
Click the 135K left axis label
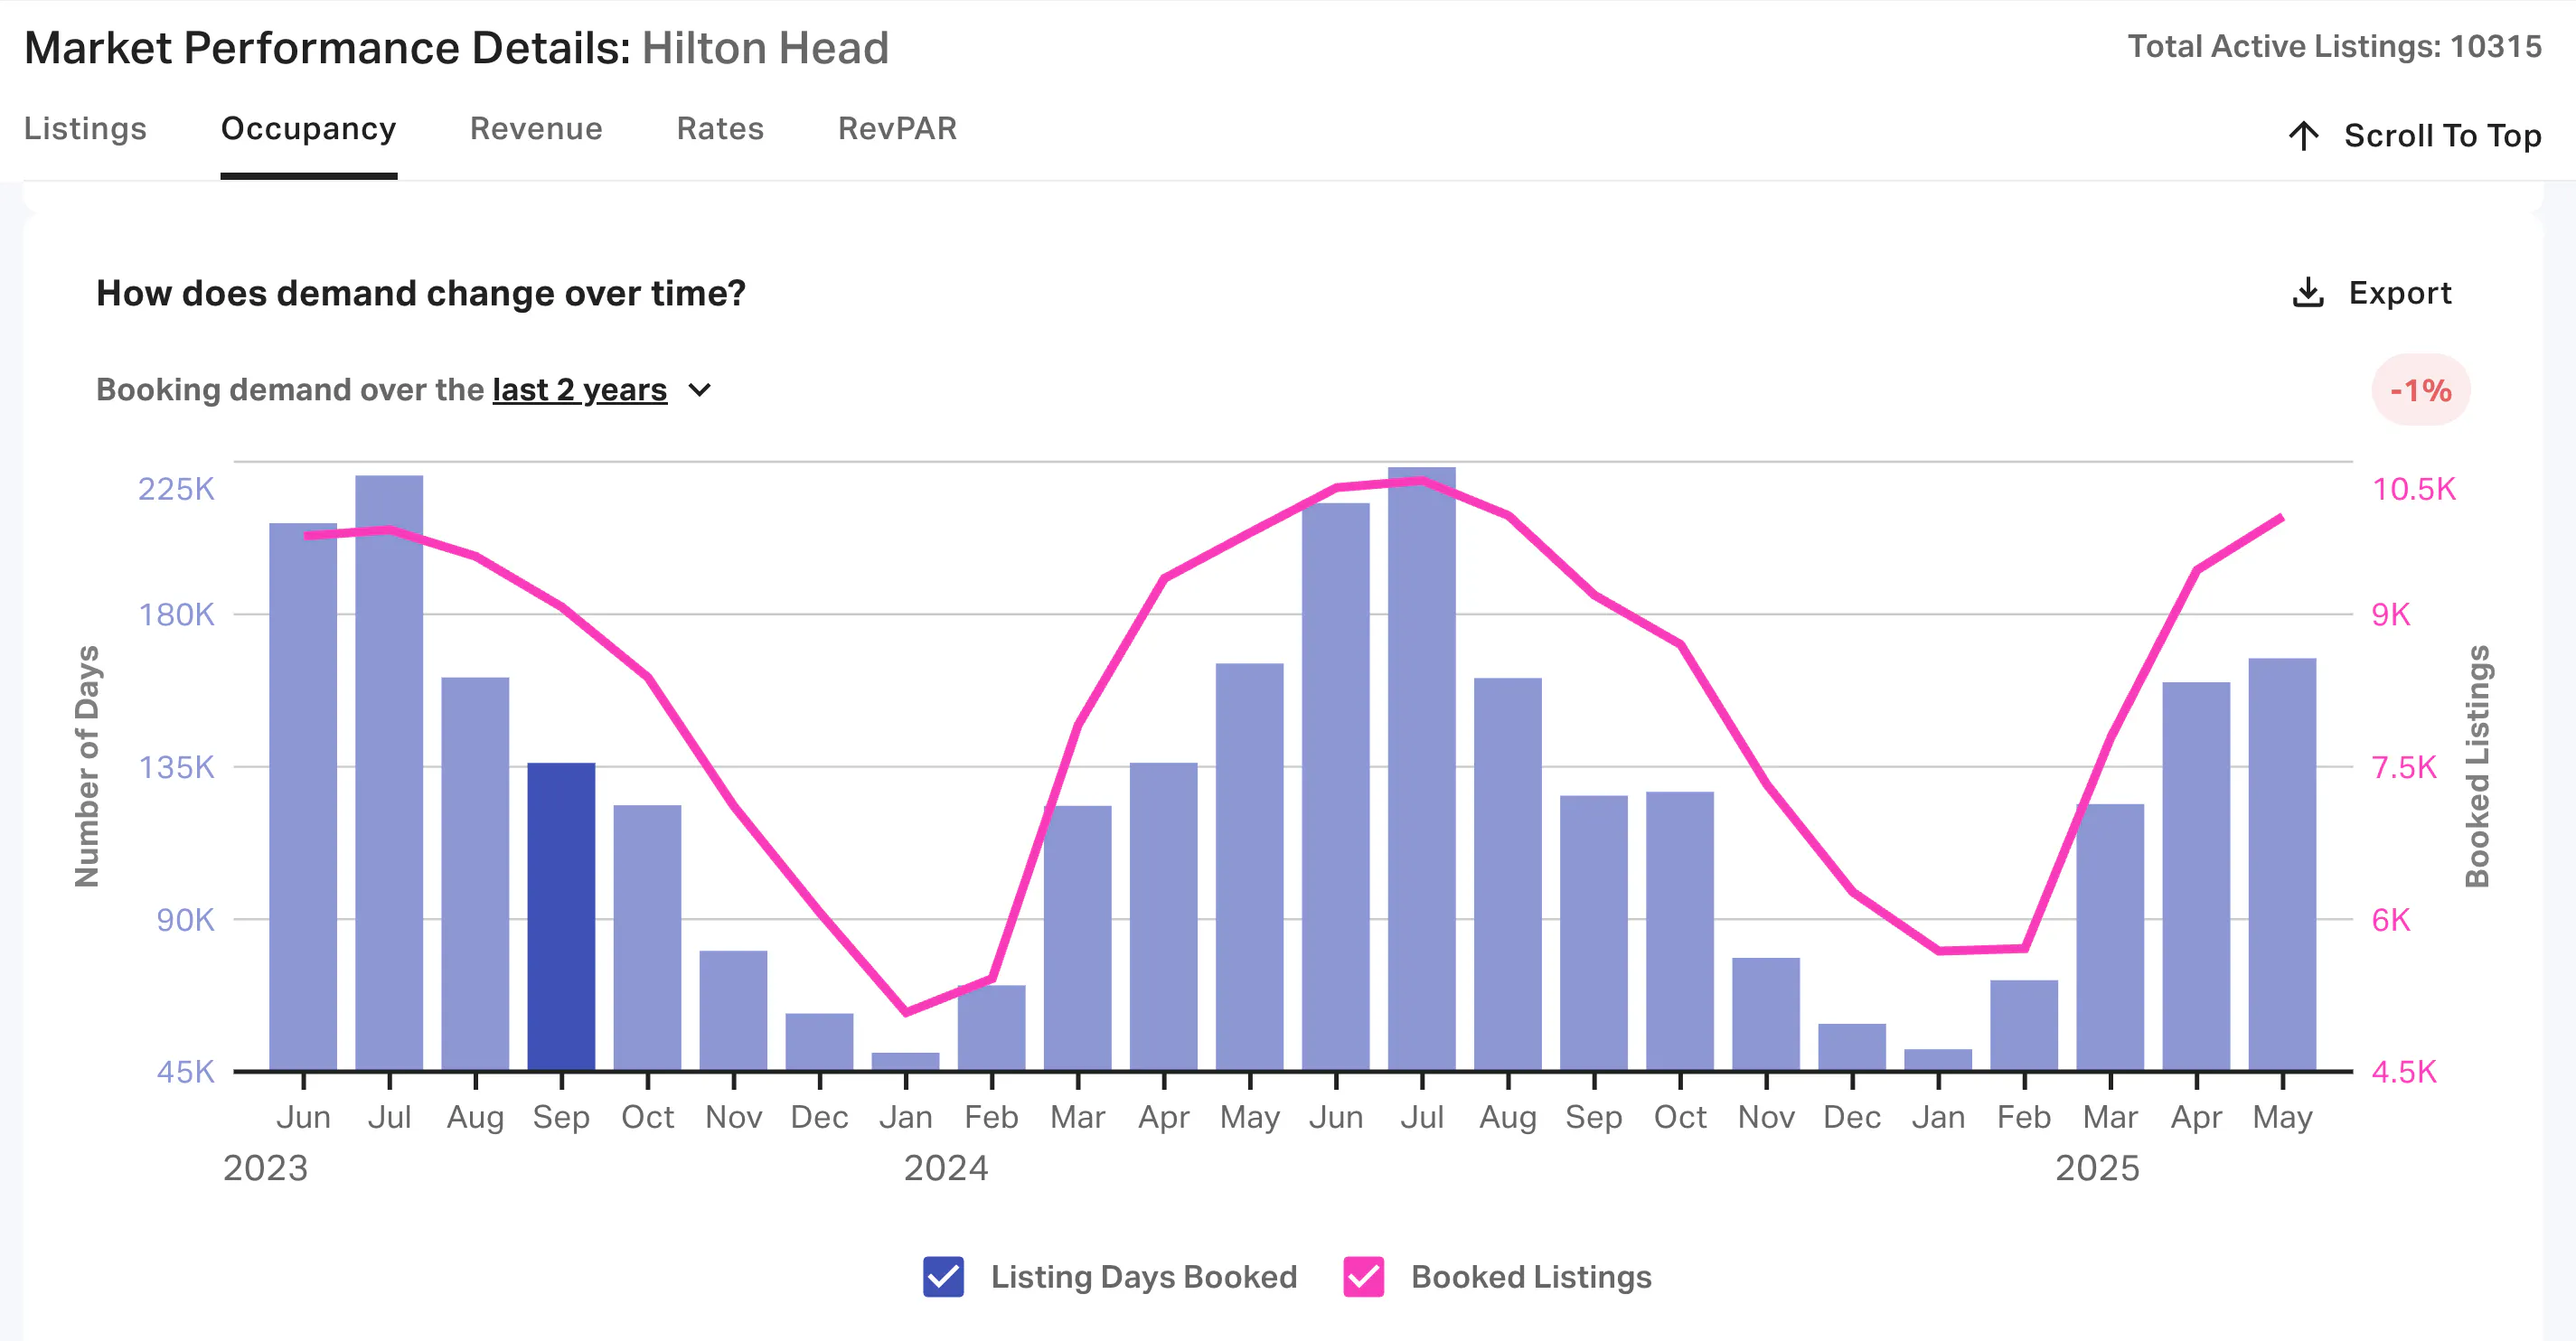[x=176, y=767]
